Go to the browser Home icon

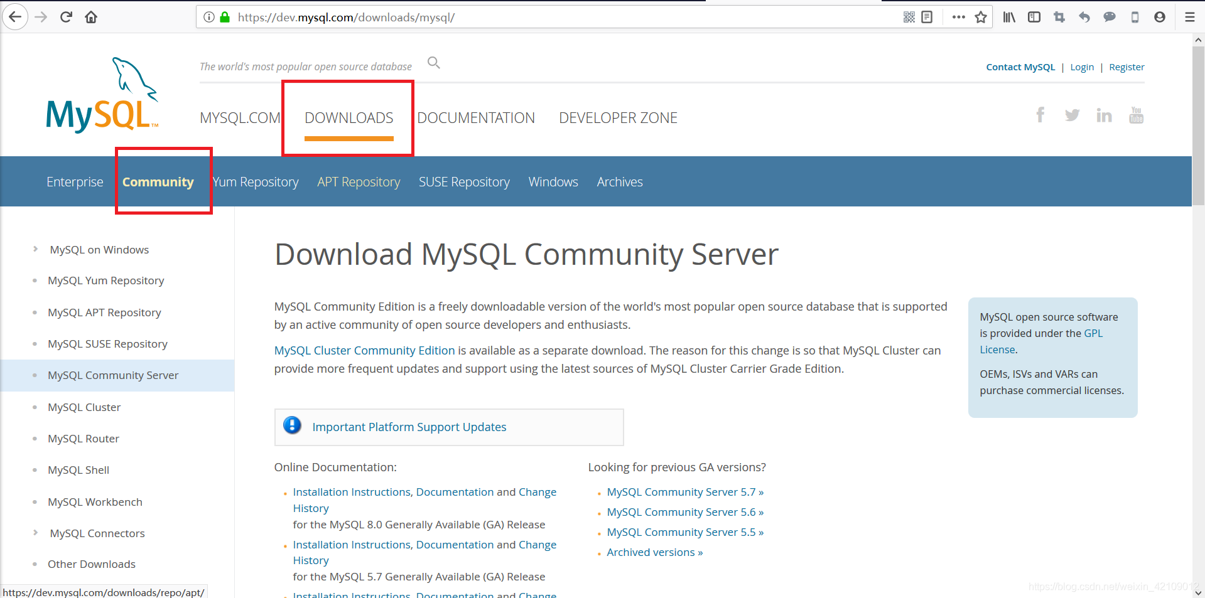coord(91,17)
